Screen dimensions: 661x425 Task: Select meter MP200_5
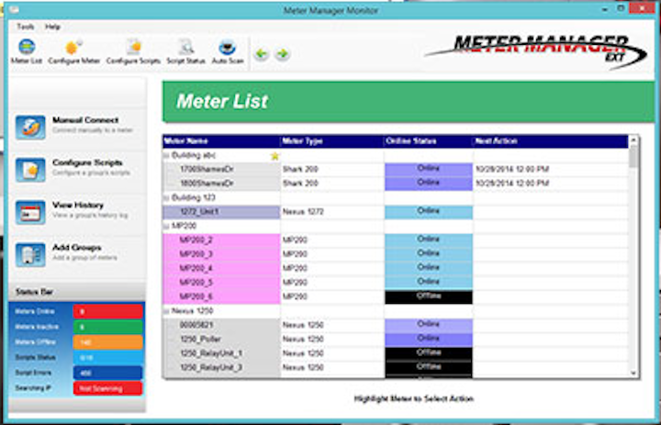pyautogui.click(x=221, y=283)
